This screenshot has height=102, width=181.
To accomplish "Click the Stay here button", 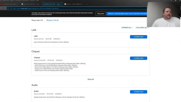I will click(101, 14).
